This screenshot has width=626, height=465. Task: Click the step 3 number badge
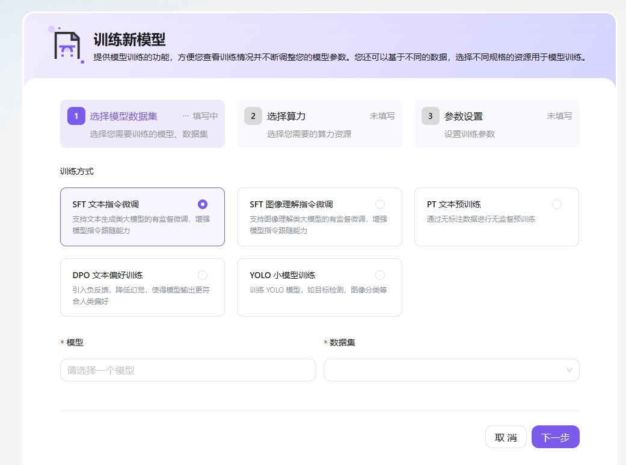coord(431,116)
